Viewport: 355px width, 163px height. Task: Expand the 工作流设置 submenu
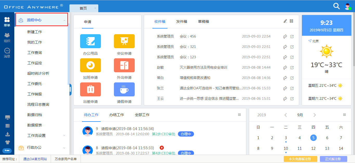click(x=64, y=136)
